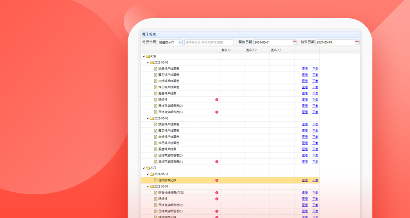Click the 2021-05-01 folder icon under ATH
Image resolution: width=410 pixels, height=218 pixels.
152,118
